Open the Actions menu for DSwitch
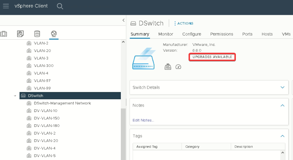The height and width of the screenshot is (160, 293). tap(184, 23)
